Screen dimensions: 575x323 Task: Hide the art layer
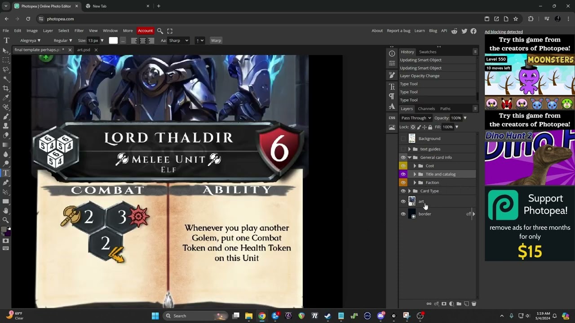click(x=403, y=201)
